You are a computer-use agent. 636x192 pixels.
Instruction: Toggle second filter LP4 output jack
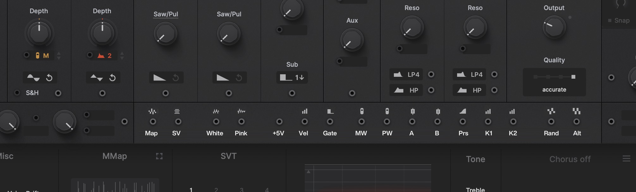click(494, 74)
